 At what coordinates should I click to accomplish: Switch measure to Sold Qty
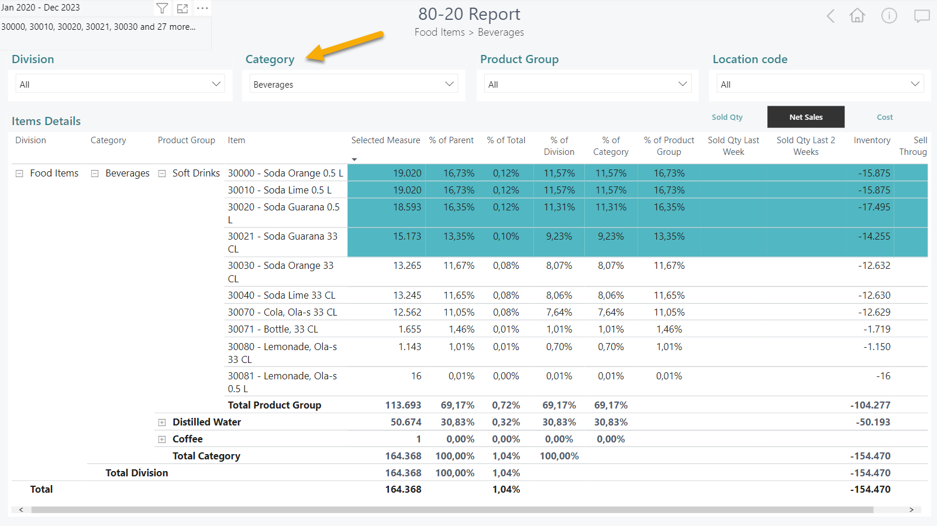tap(727, 117)
